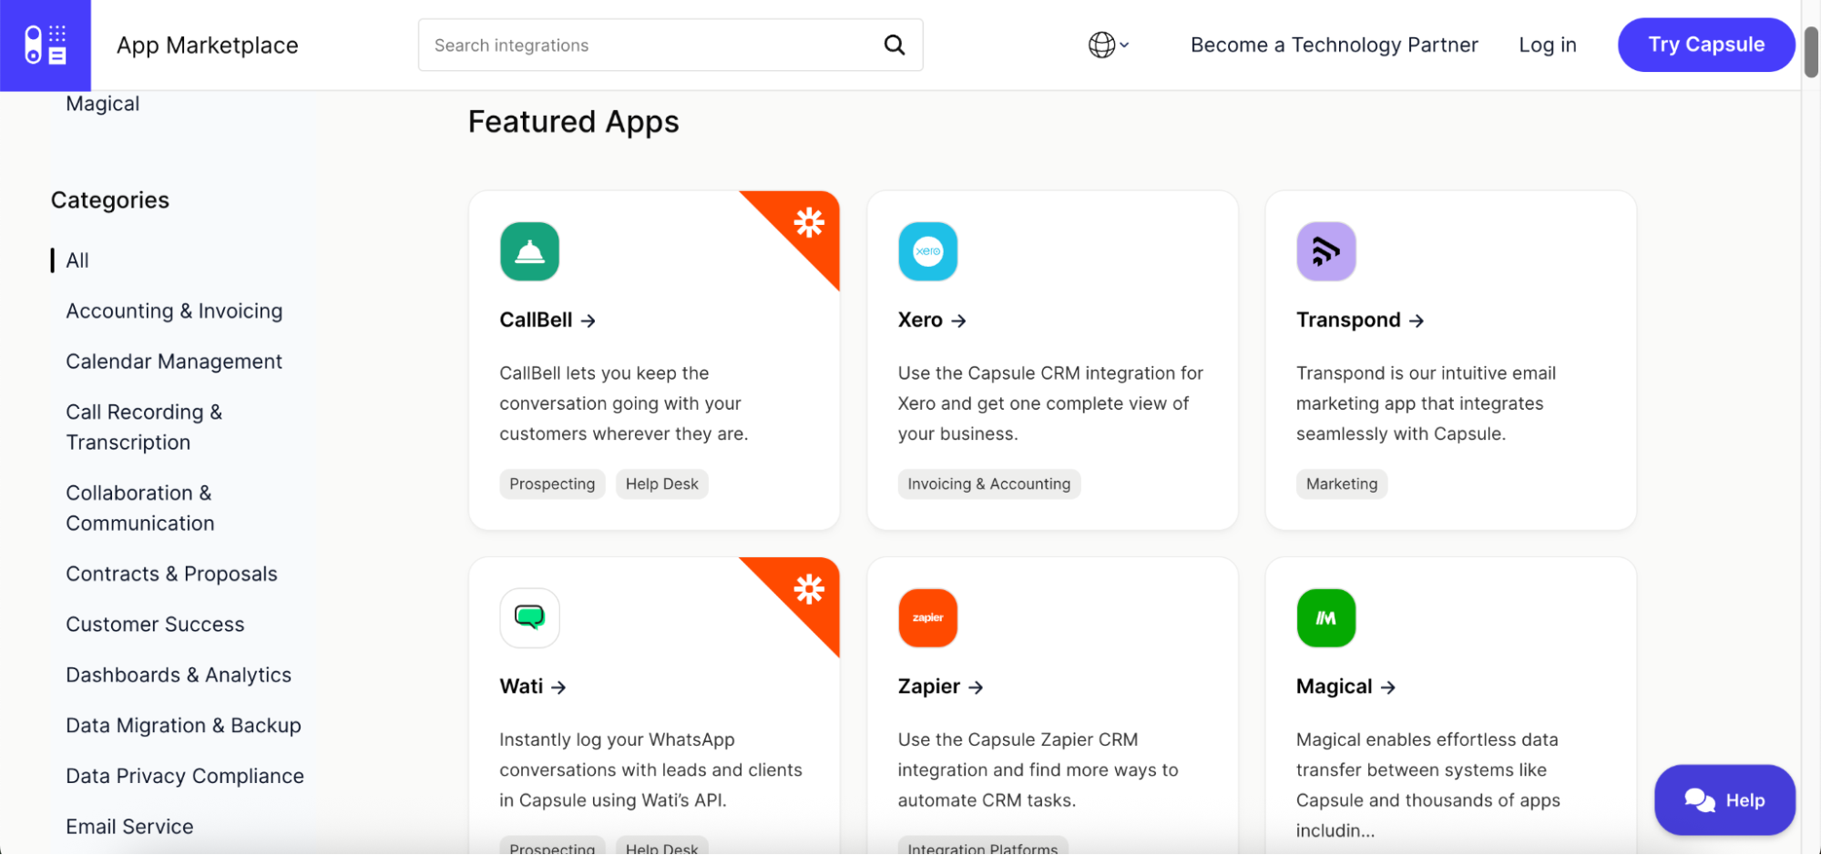Viewport: 1821px width, 855px height.
Task: Click the search magnifier icon
Action: (x=895, y=45)
